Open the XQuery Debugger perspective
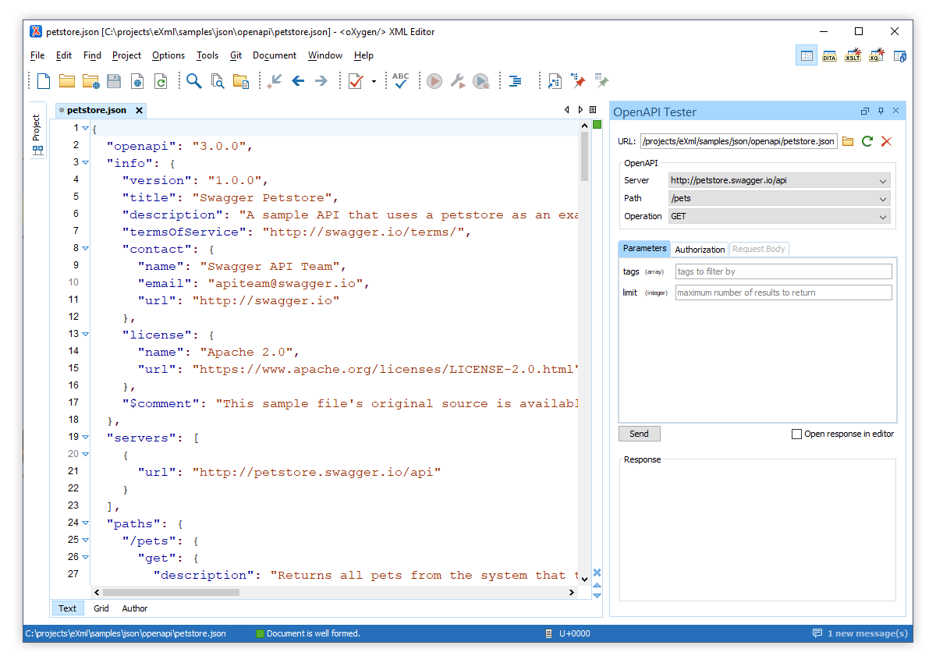This screenshot has width=936, height=663. (876, 56)
